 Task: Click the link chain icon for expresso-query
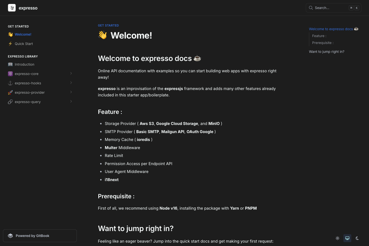pyautogui.click(x=10, y=102)
